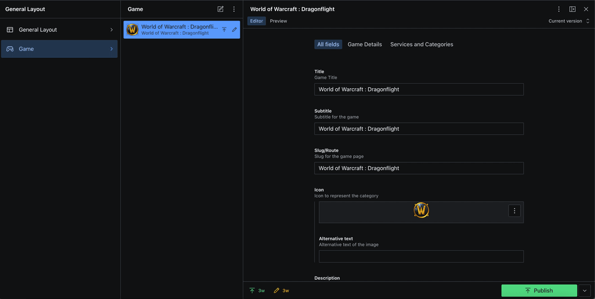Image resolution: width=595 pixels, height=299 pixels.
Task: Select the Services and Categories tab
Action: coord(421,45)
